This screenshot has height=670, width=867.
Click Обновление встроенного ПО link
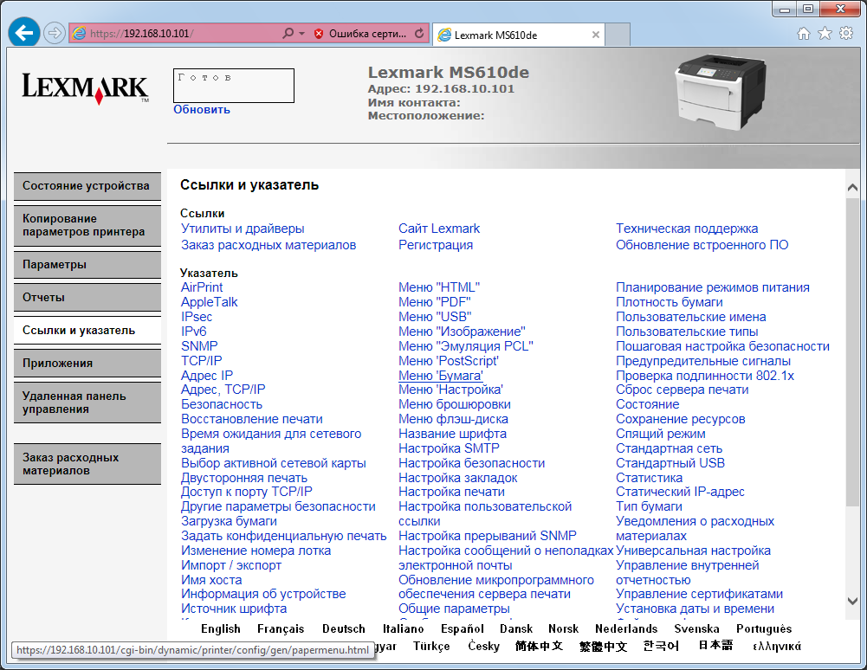[702, 245]
